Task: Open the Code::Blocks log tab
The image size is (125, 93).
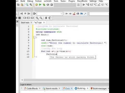Action: click(32, 89)
